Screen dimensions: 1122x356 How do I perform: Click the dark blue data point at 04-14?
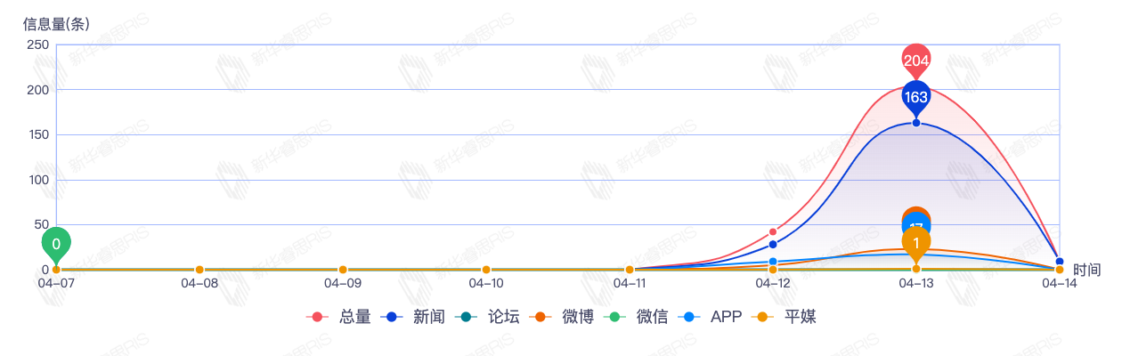point(1059,262)
